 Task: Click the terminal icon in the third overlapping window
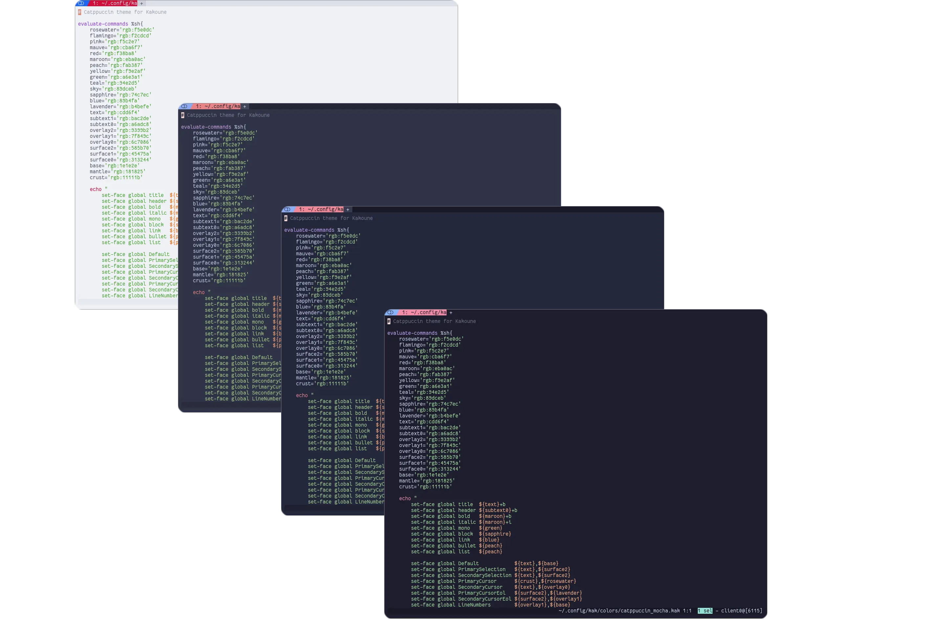[287, 209]
